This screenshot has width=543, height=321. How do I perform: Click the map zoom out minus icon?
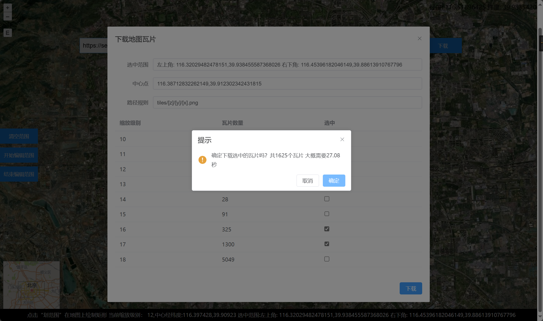point(8,17)
